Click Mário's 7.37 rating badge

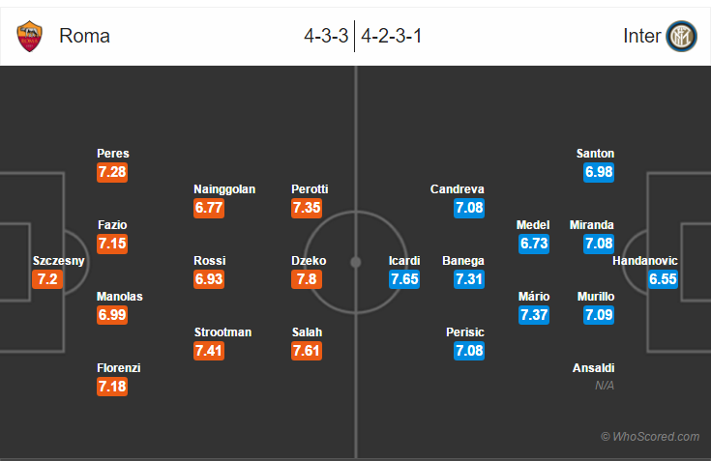click(534, 315)
